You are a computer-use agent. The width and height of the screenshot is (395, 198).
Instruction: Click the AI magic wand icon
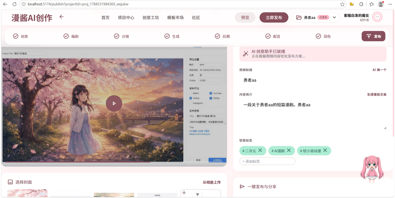246,54
